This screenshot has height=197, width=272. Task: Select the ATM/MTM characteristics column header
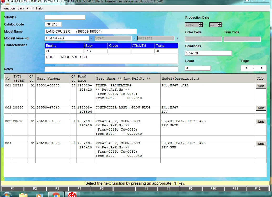point(143,46)
